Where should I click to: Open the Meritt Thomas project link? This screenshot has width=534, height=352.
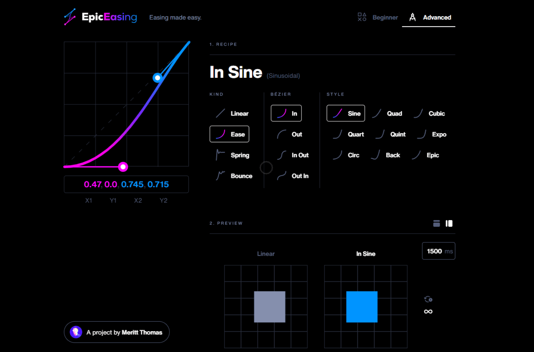[117, 332]
